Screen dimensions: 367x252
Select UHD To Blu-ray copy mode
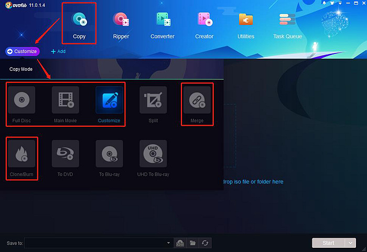tap(153, 158)
